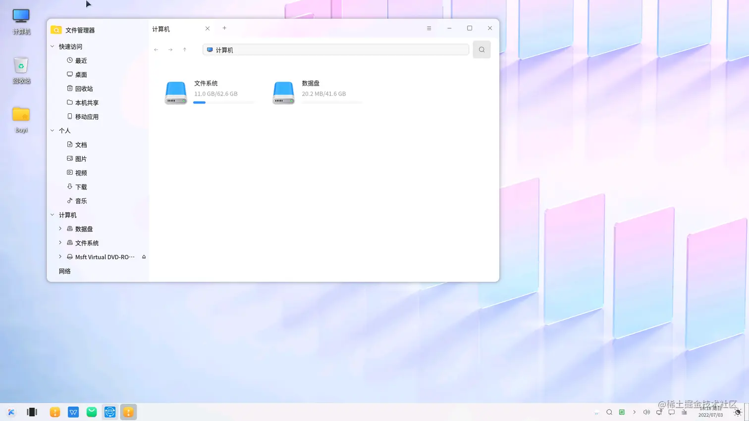Viewport: 749px width, 421px height.
Task: Open 网络 in sidebar
Action: [x=65, y=271]
